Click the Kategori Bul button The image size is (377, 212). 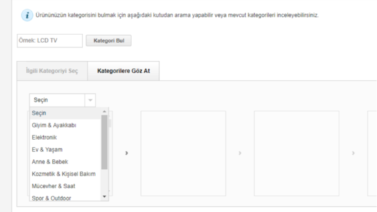pyautogui.click(x=109, y=40)
